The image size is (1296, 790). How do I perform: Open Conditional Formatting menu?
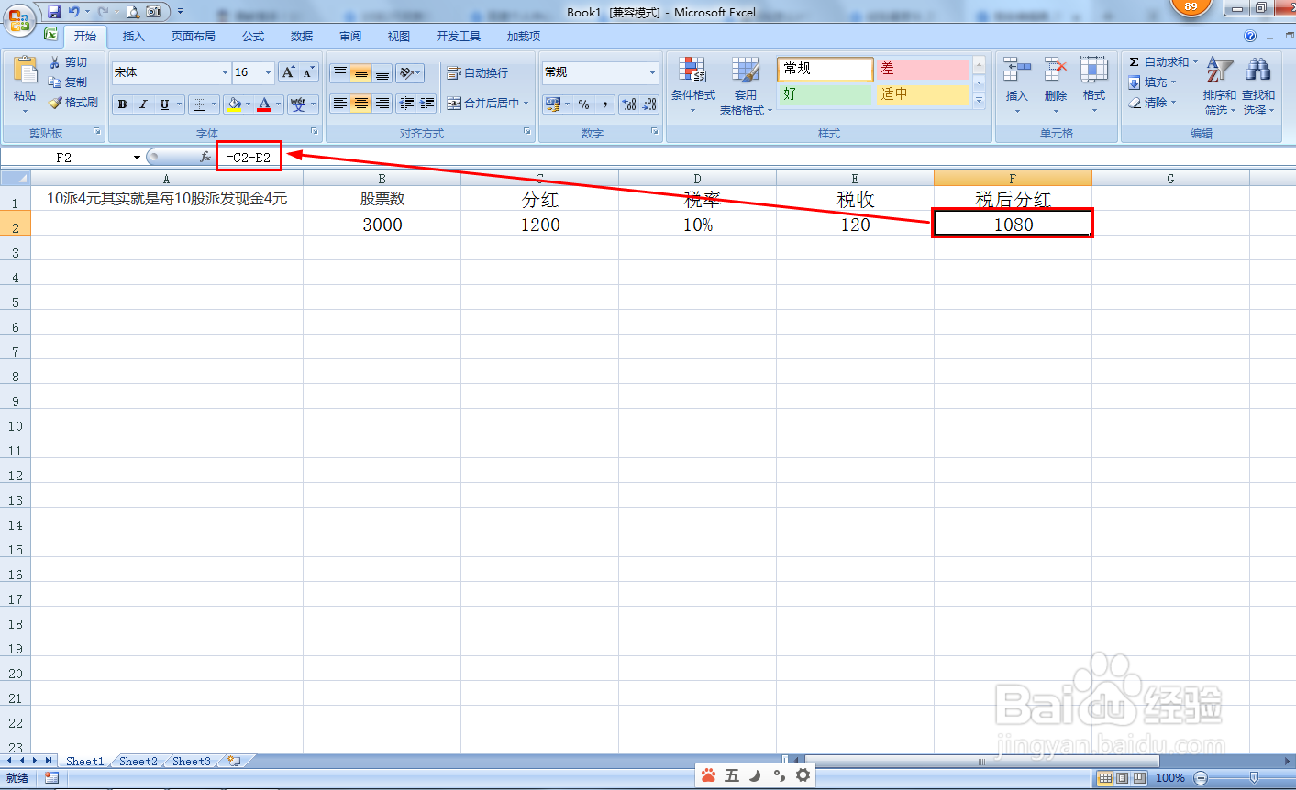(x=692, y=84)
